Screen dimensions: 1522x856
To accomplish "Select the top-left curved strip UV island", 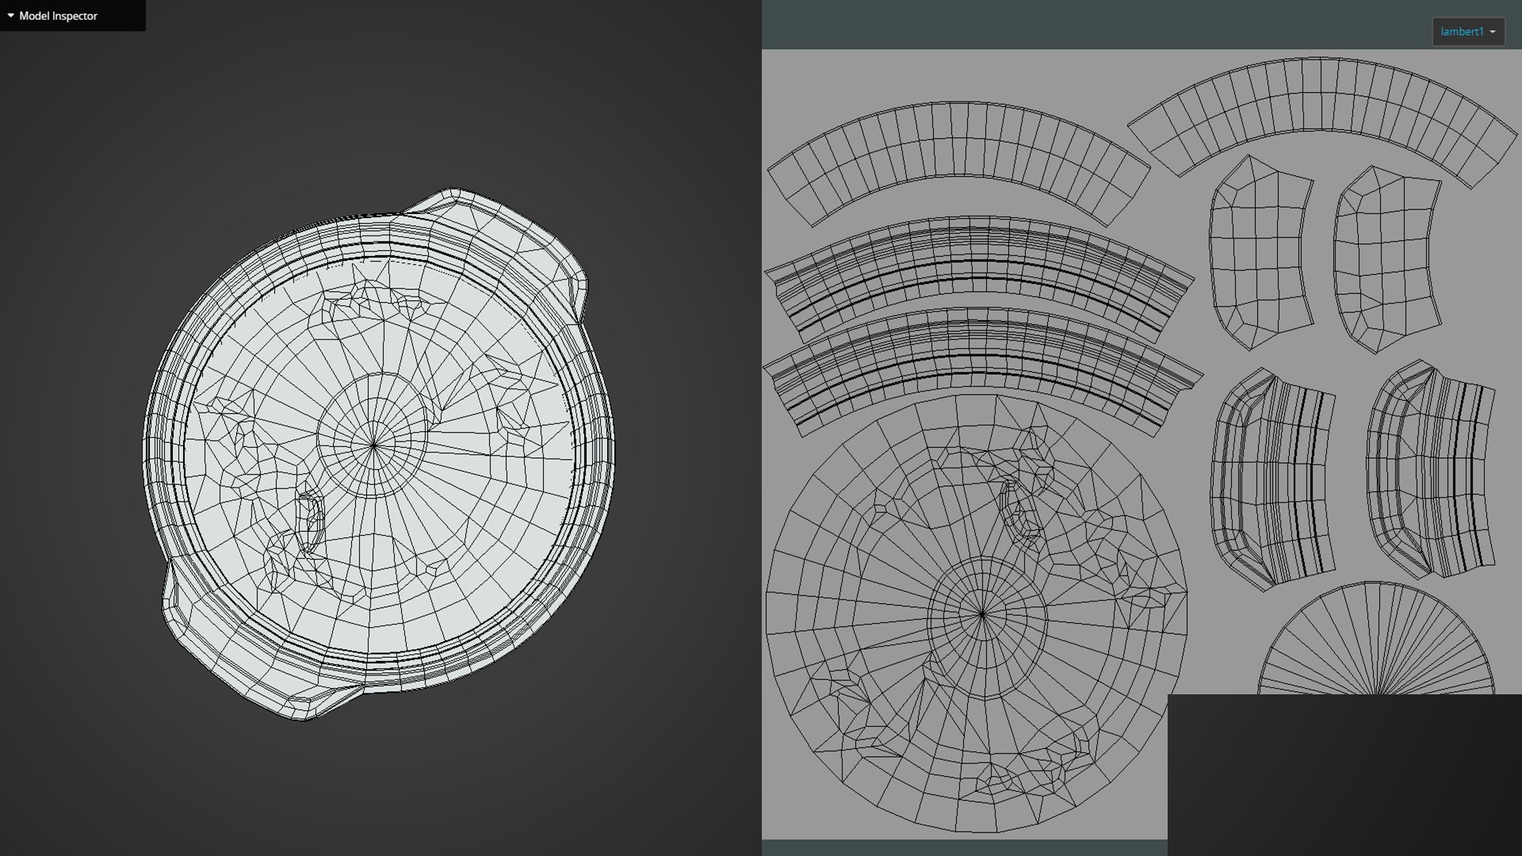I will (959, 151).
